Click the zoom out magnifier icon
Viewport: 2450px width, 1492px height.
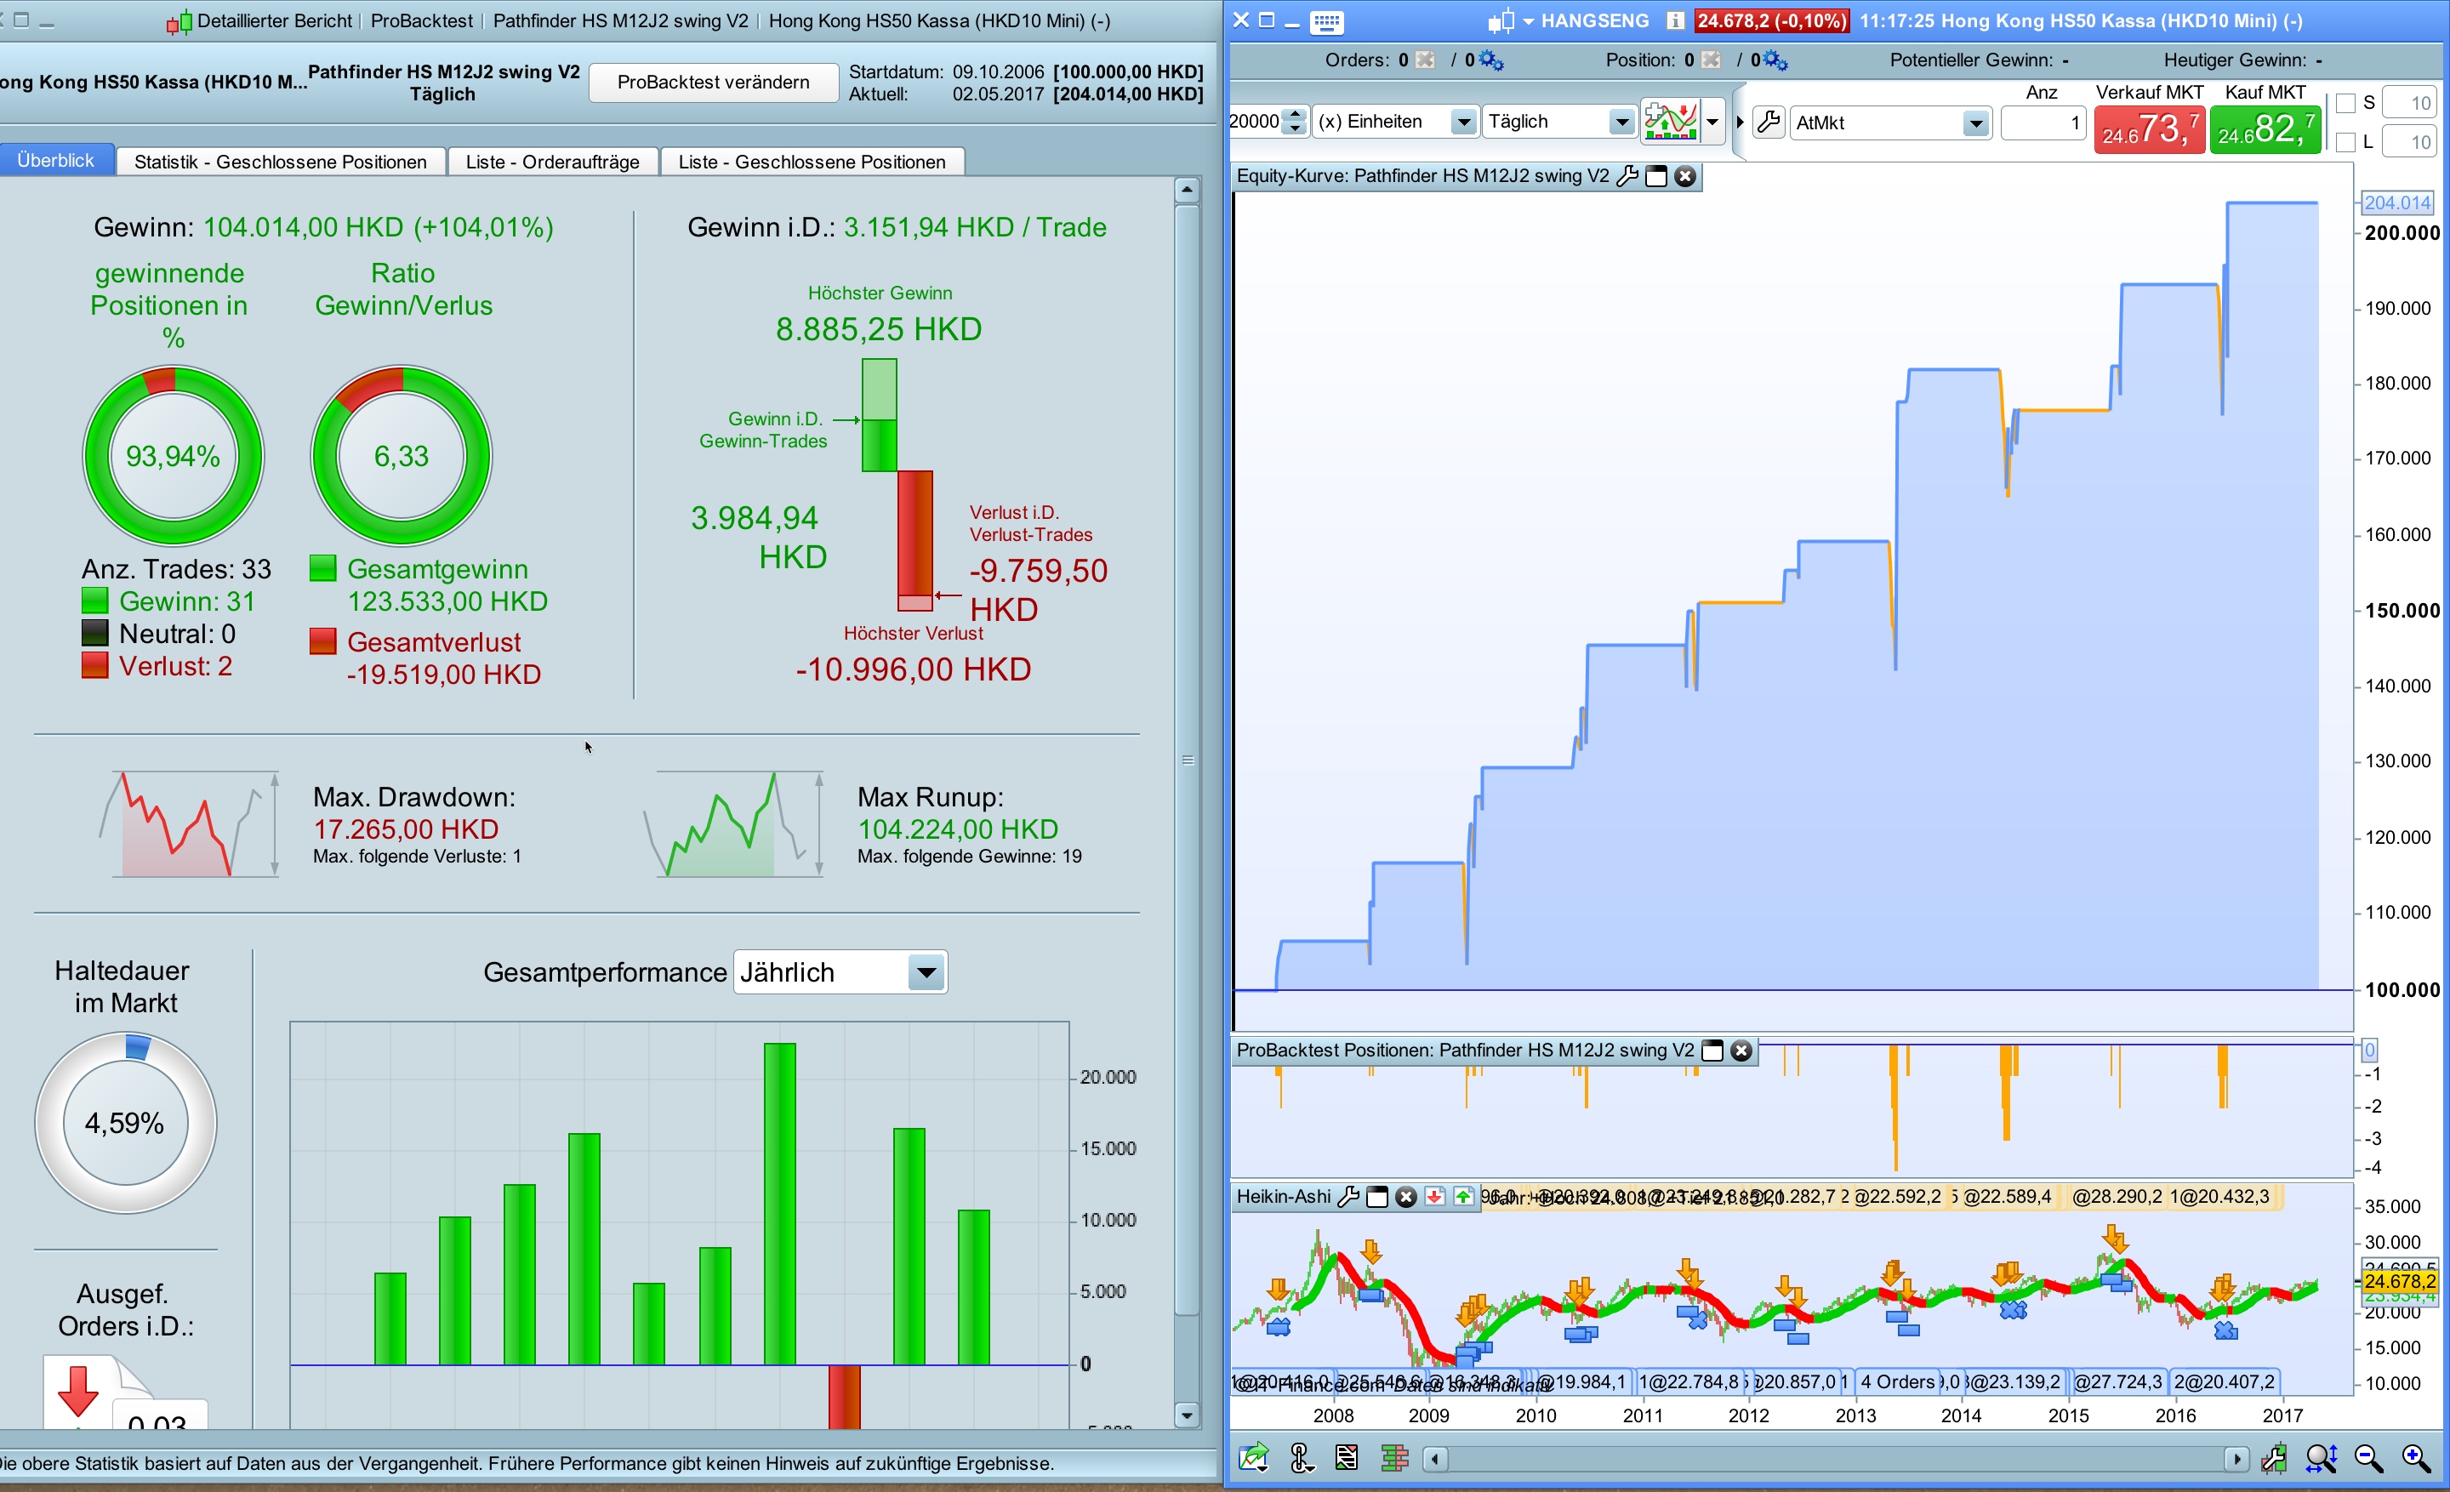tap(2368, 1458)
